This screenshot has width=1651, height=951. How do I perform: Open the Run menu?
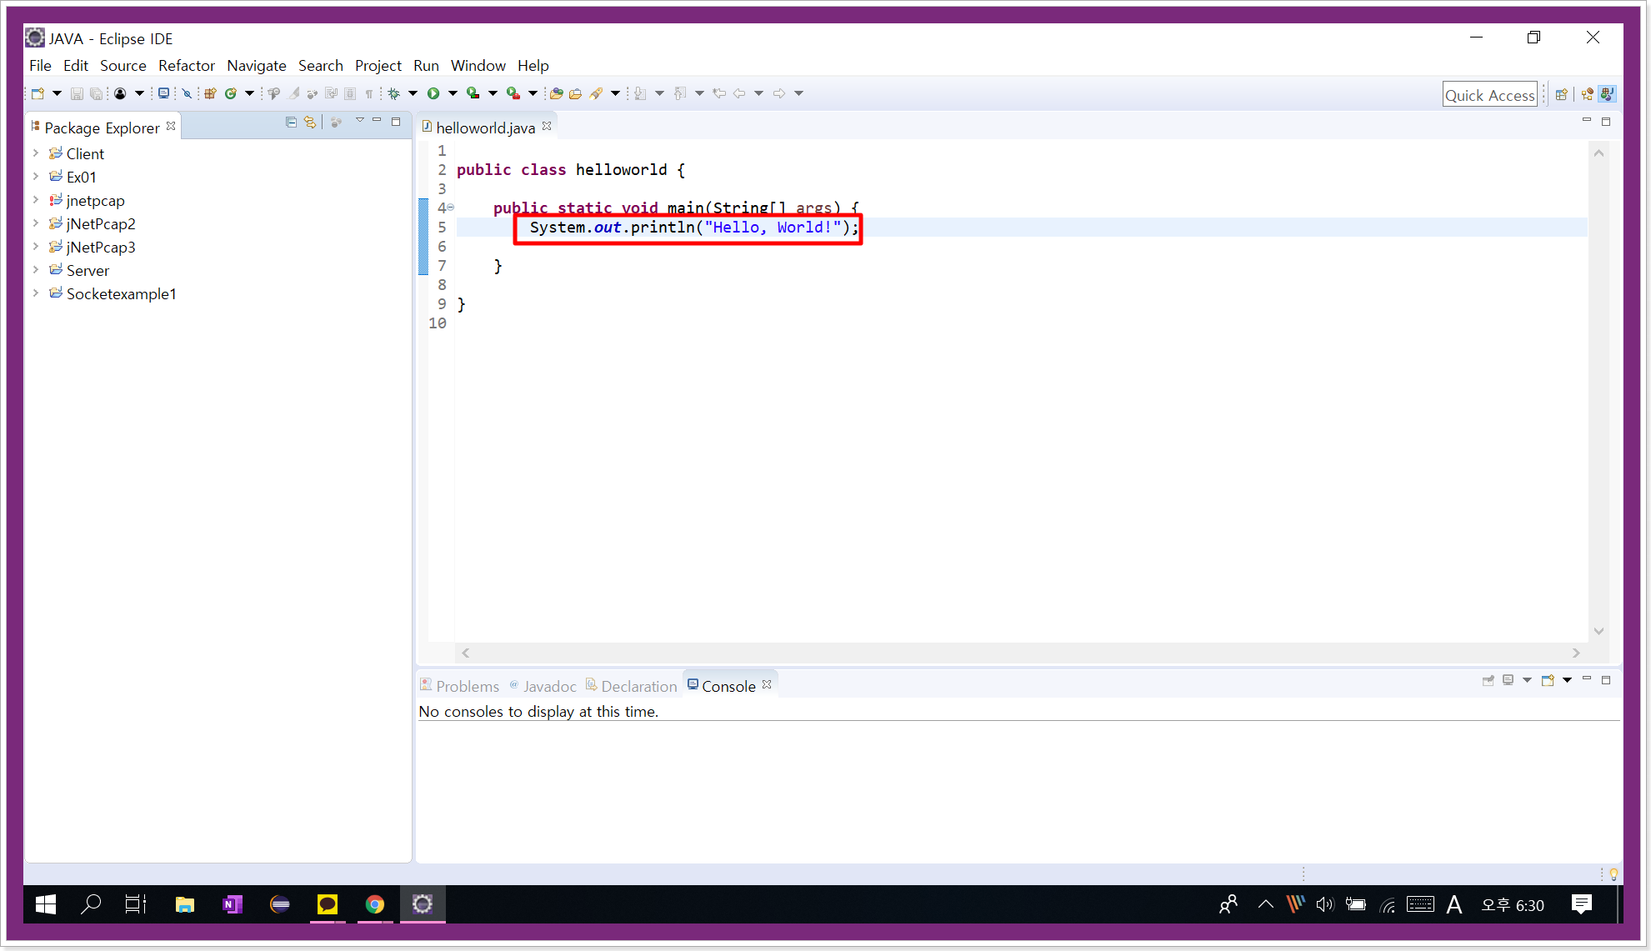pos(426,65)
